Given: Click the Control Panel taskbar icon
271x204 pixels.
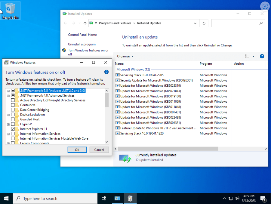Looking at the screenshot, I should pyautogui.click(x=117, y=199).
